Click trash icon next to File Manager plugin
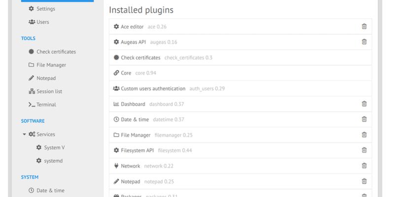This screenshot has height=197, width=394. [x=364, y=135]
